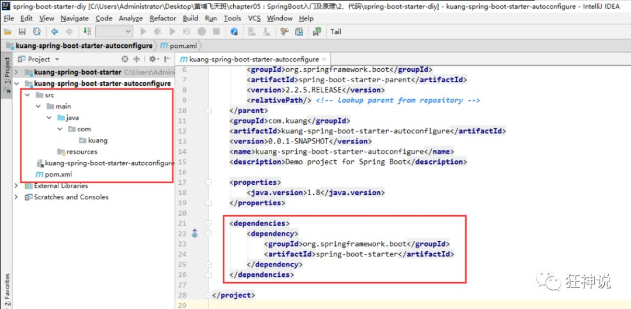Screen dimensions: 631x309
Task: Click the Synchronize refresh toolbar icon
Action: pyautogui.click(x=37, y=31)
